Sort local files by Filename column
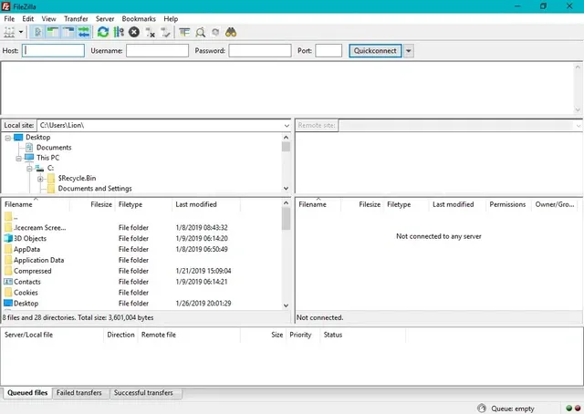 (35, 204)
